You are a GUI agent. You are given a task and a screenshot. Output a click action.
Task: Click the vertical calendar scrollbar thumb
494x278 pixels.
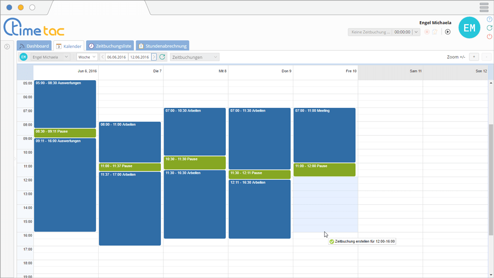(x=491, y=180)
